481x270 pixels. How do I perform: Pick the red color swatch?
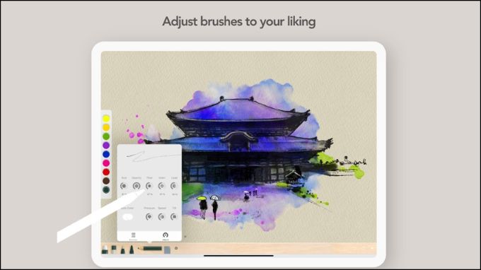106,172
